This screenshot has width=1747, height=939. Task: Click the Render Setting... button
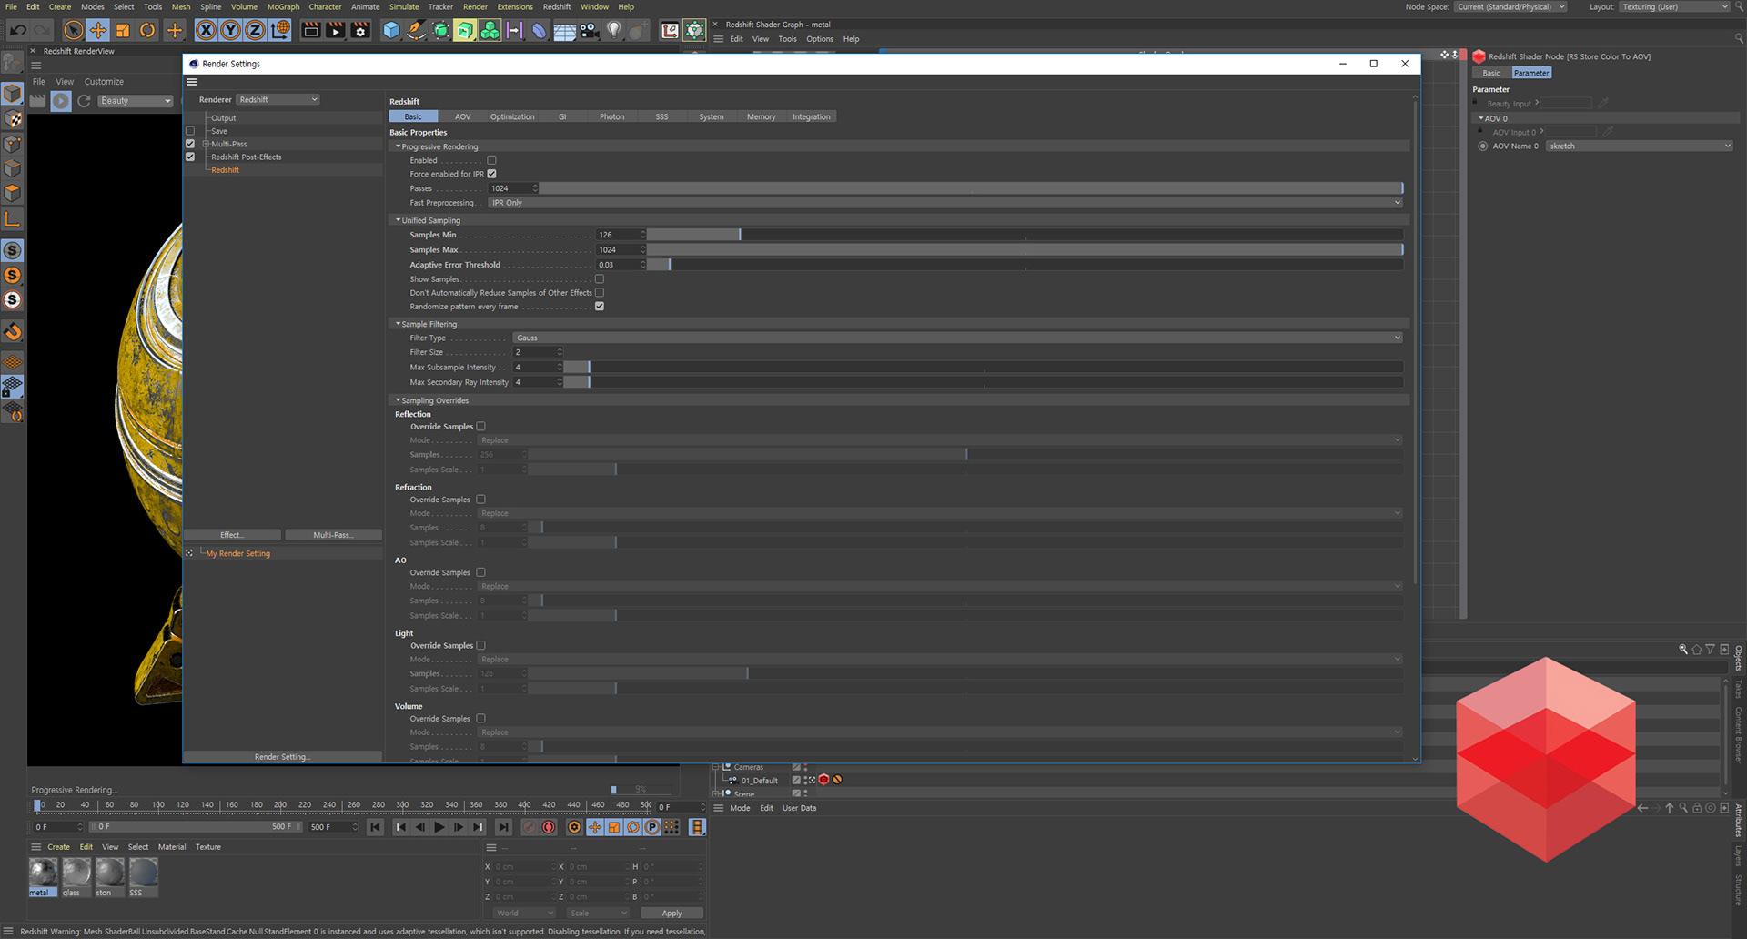282,757
